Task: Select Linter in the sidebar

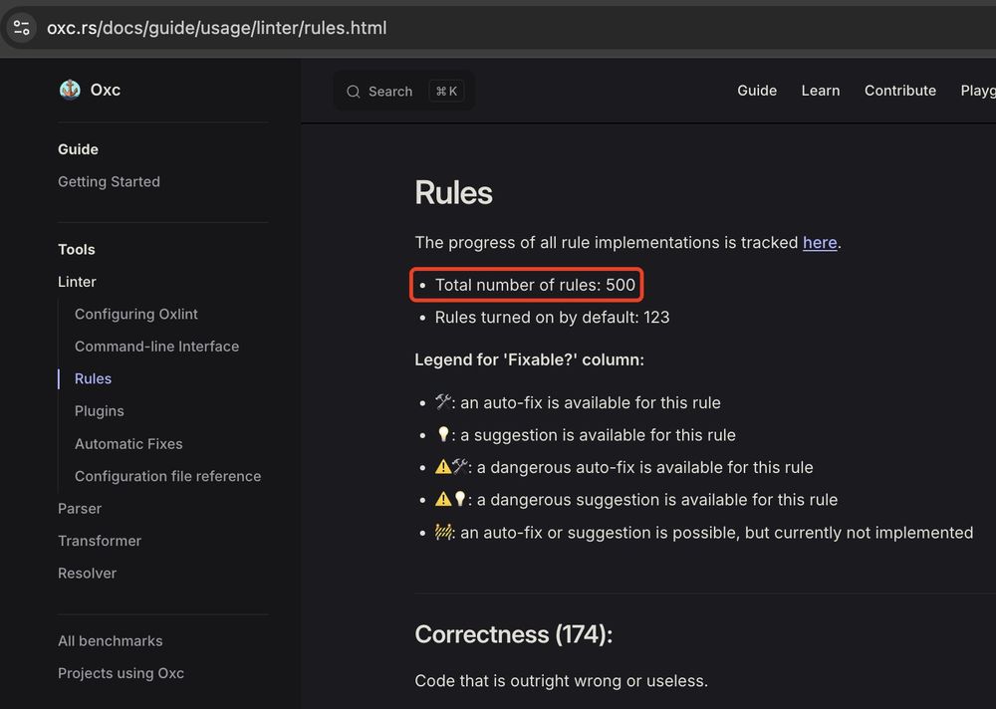Action: [x=77, y=282]
